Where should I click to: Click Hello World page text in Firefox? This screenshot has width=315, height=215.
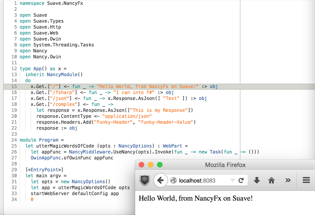click(x=196, y=198)
